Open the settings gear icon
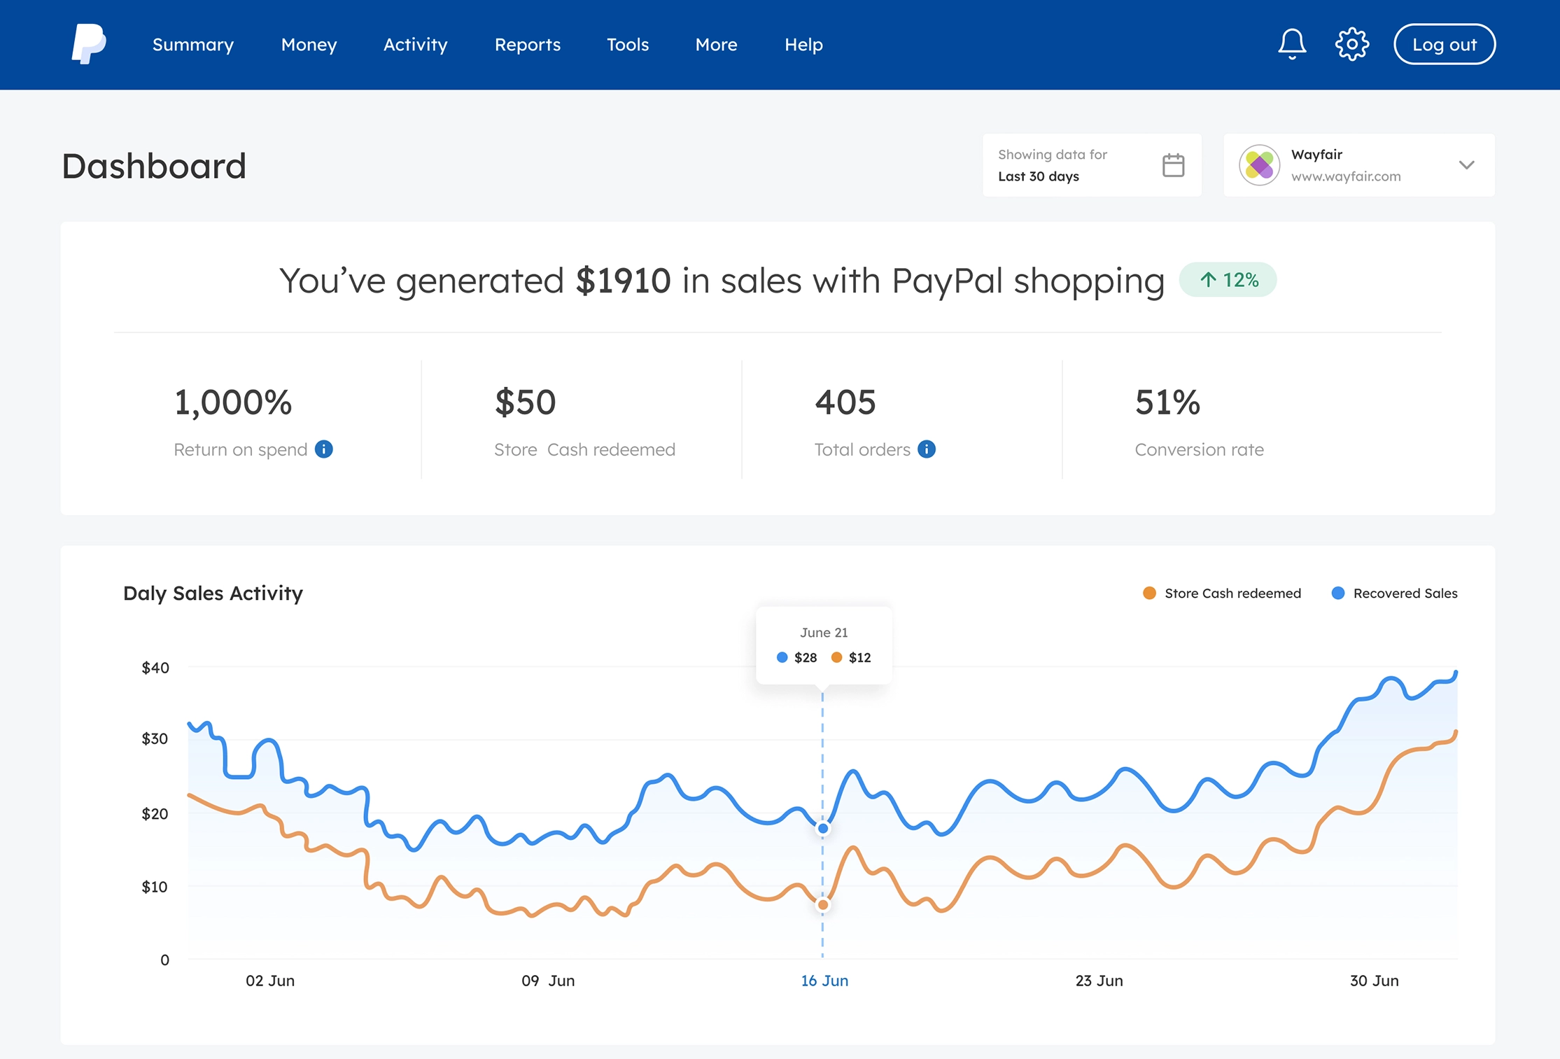The image size is (1560, 1059). coord(1352,43)
